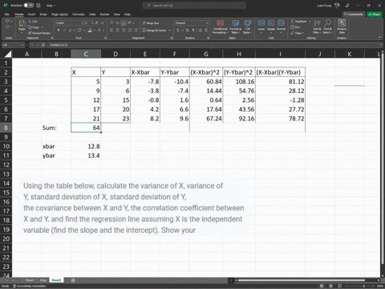The image size is (385, 289).
Task: Expand Merge & Center dropdown arrow
Action: coord(169,31)
